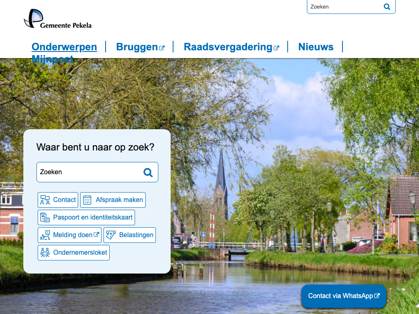
Task: Select the Mijnpost navigation item
Action: 52,60
